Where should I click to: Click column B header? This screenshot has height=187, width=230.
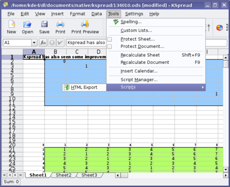point(55,52)
